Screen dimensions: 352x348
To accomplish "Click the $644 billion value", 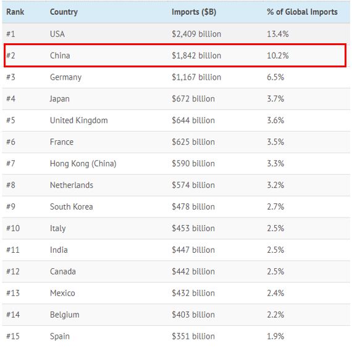I will 193,121.
